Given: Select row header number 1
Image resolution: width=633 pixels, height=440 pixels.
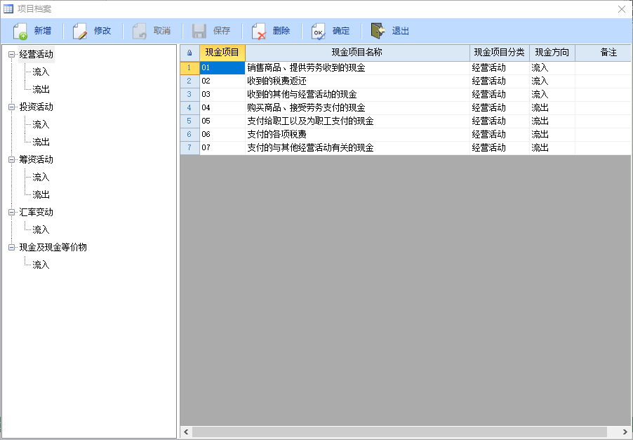Looking at the screenshot, I should (189, 68).
